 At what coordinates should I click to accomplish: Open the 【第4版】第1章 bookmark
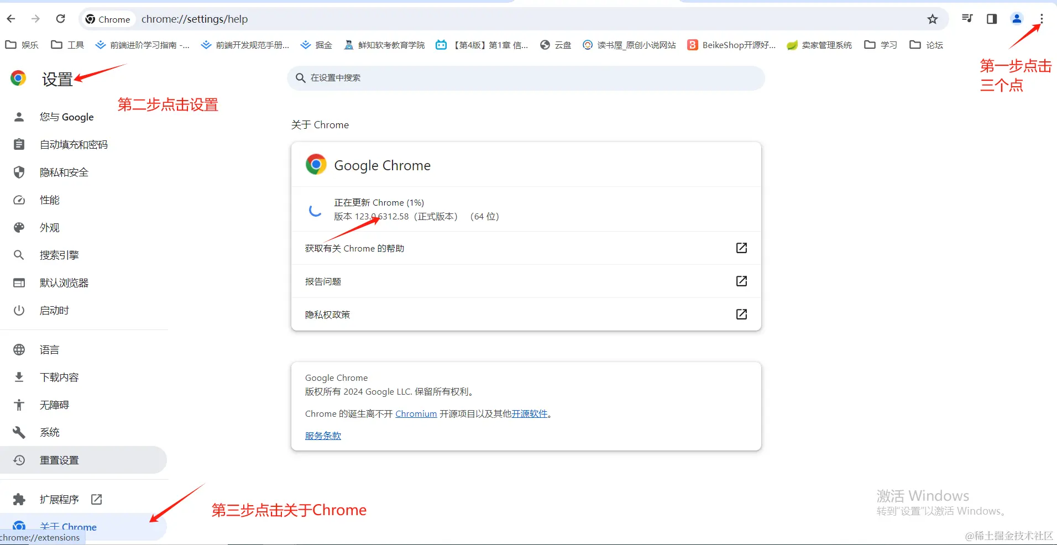coord(482,45)
